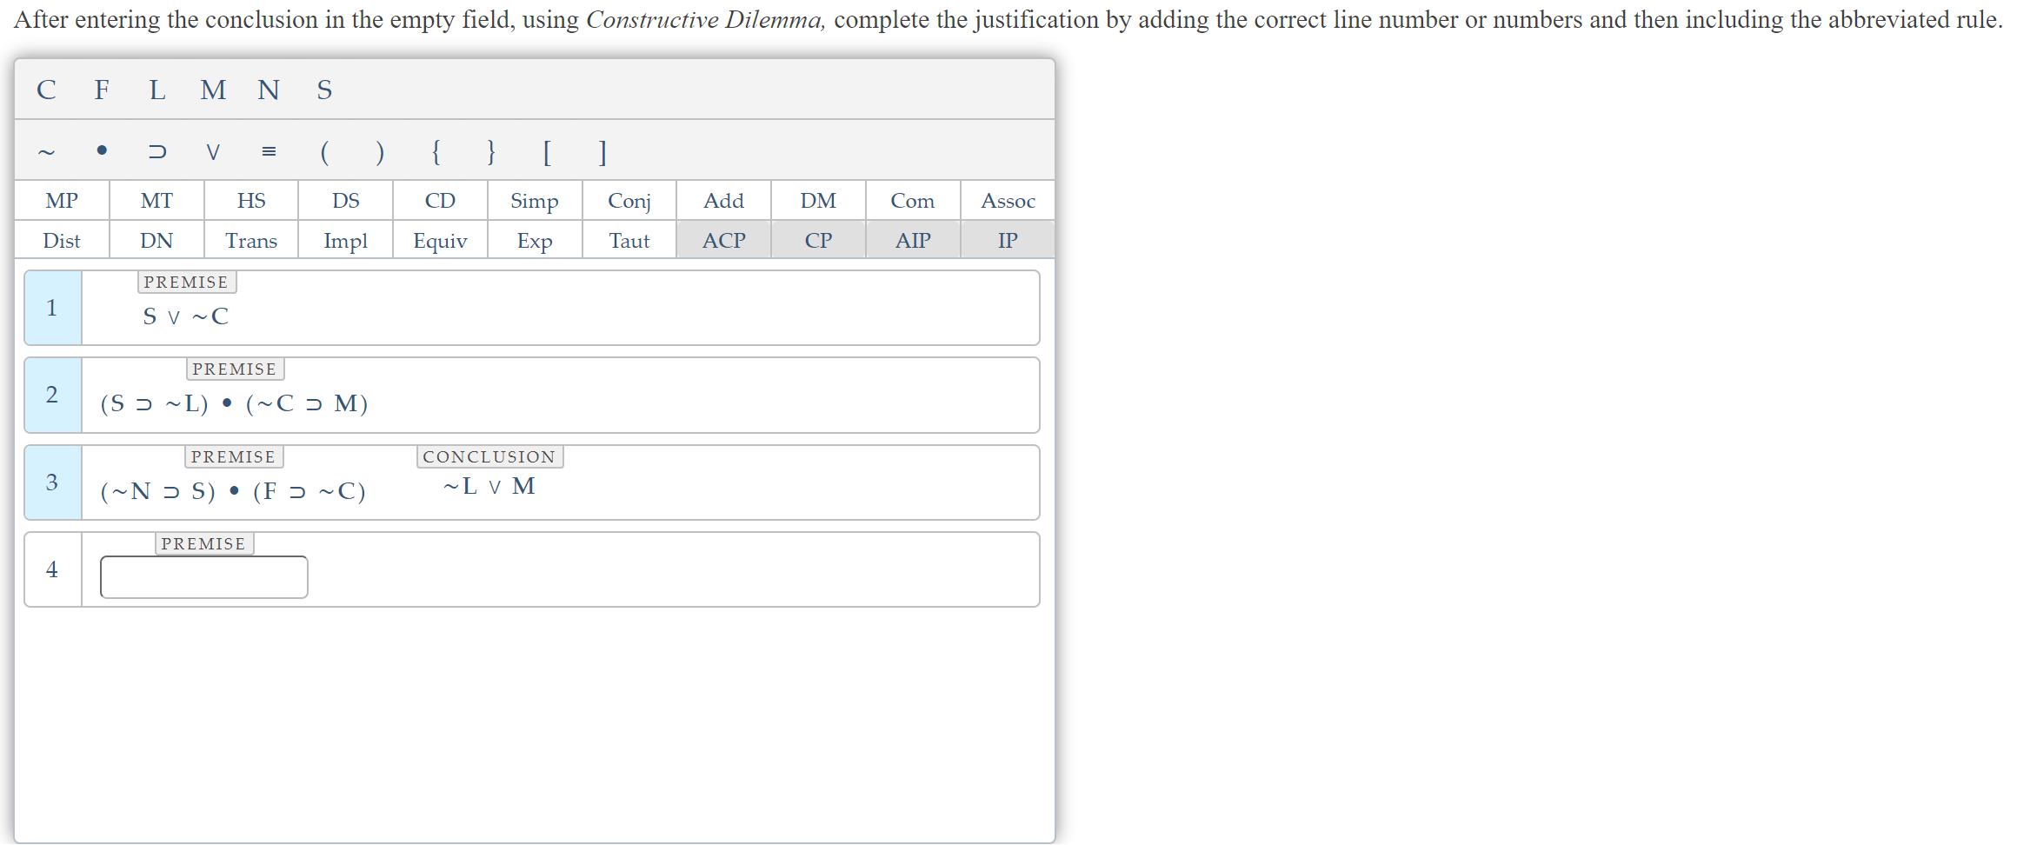Insert the triple-bar equivalence symbol

[x=269, y=152]
